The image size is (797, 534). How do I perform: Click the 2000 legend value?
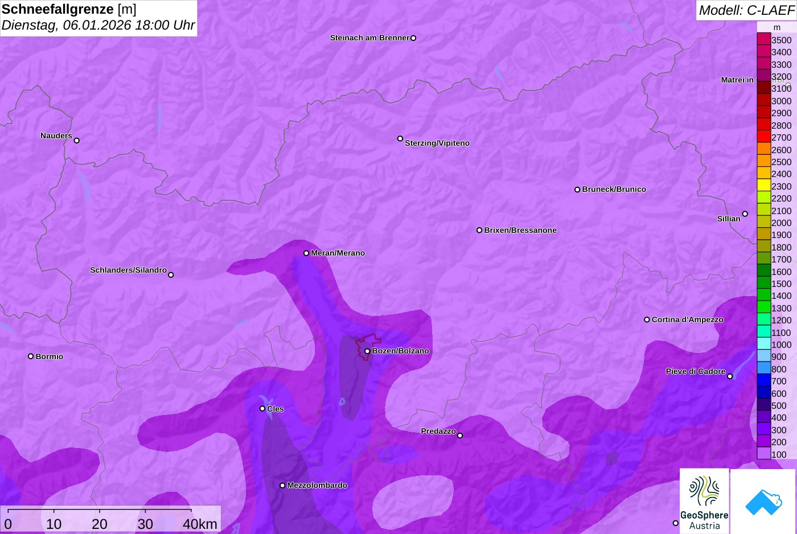pyautogui.click(x=781, y=223)
